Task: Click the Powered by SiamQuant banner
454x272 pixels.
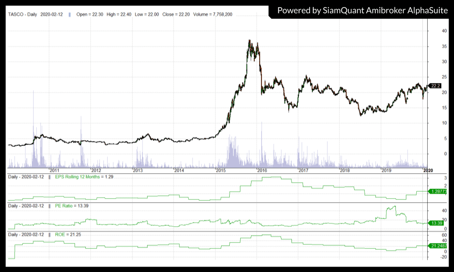Action: coord(361,10)
